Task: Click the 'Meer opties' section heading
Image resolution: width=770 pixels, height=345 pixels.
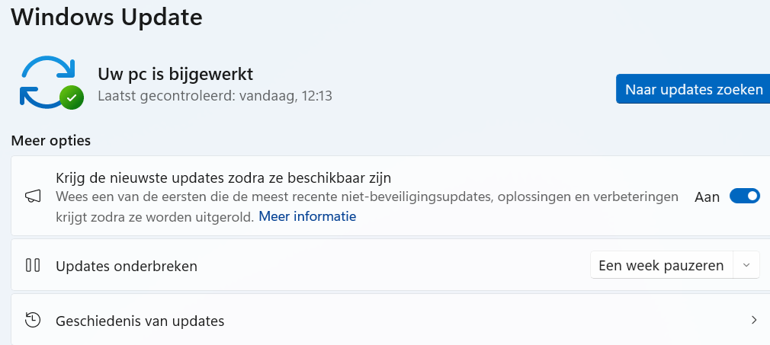Action: pyautogui.click(x=50, y=141)
